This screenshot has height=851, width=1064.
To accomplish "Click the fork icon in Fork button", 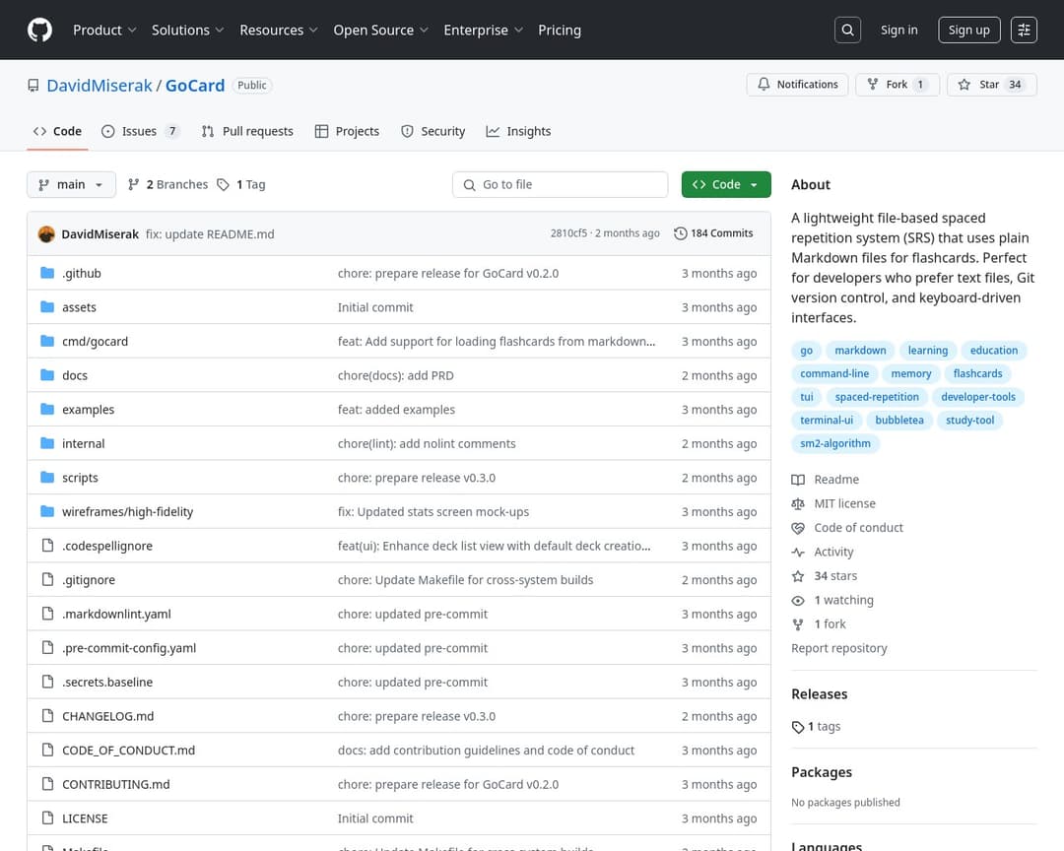I will pyautogui.click(x=873, y=84).
